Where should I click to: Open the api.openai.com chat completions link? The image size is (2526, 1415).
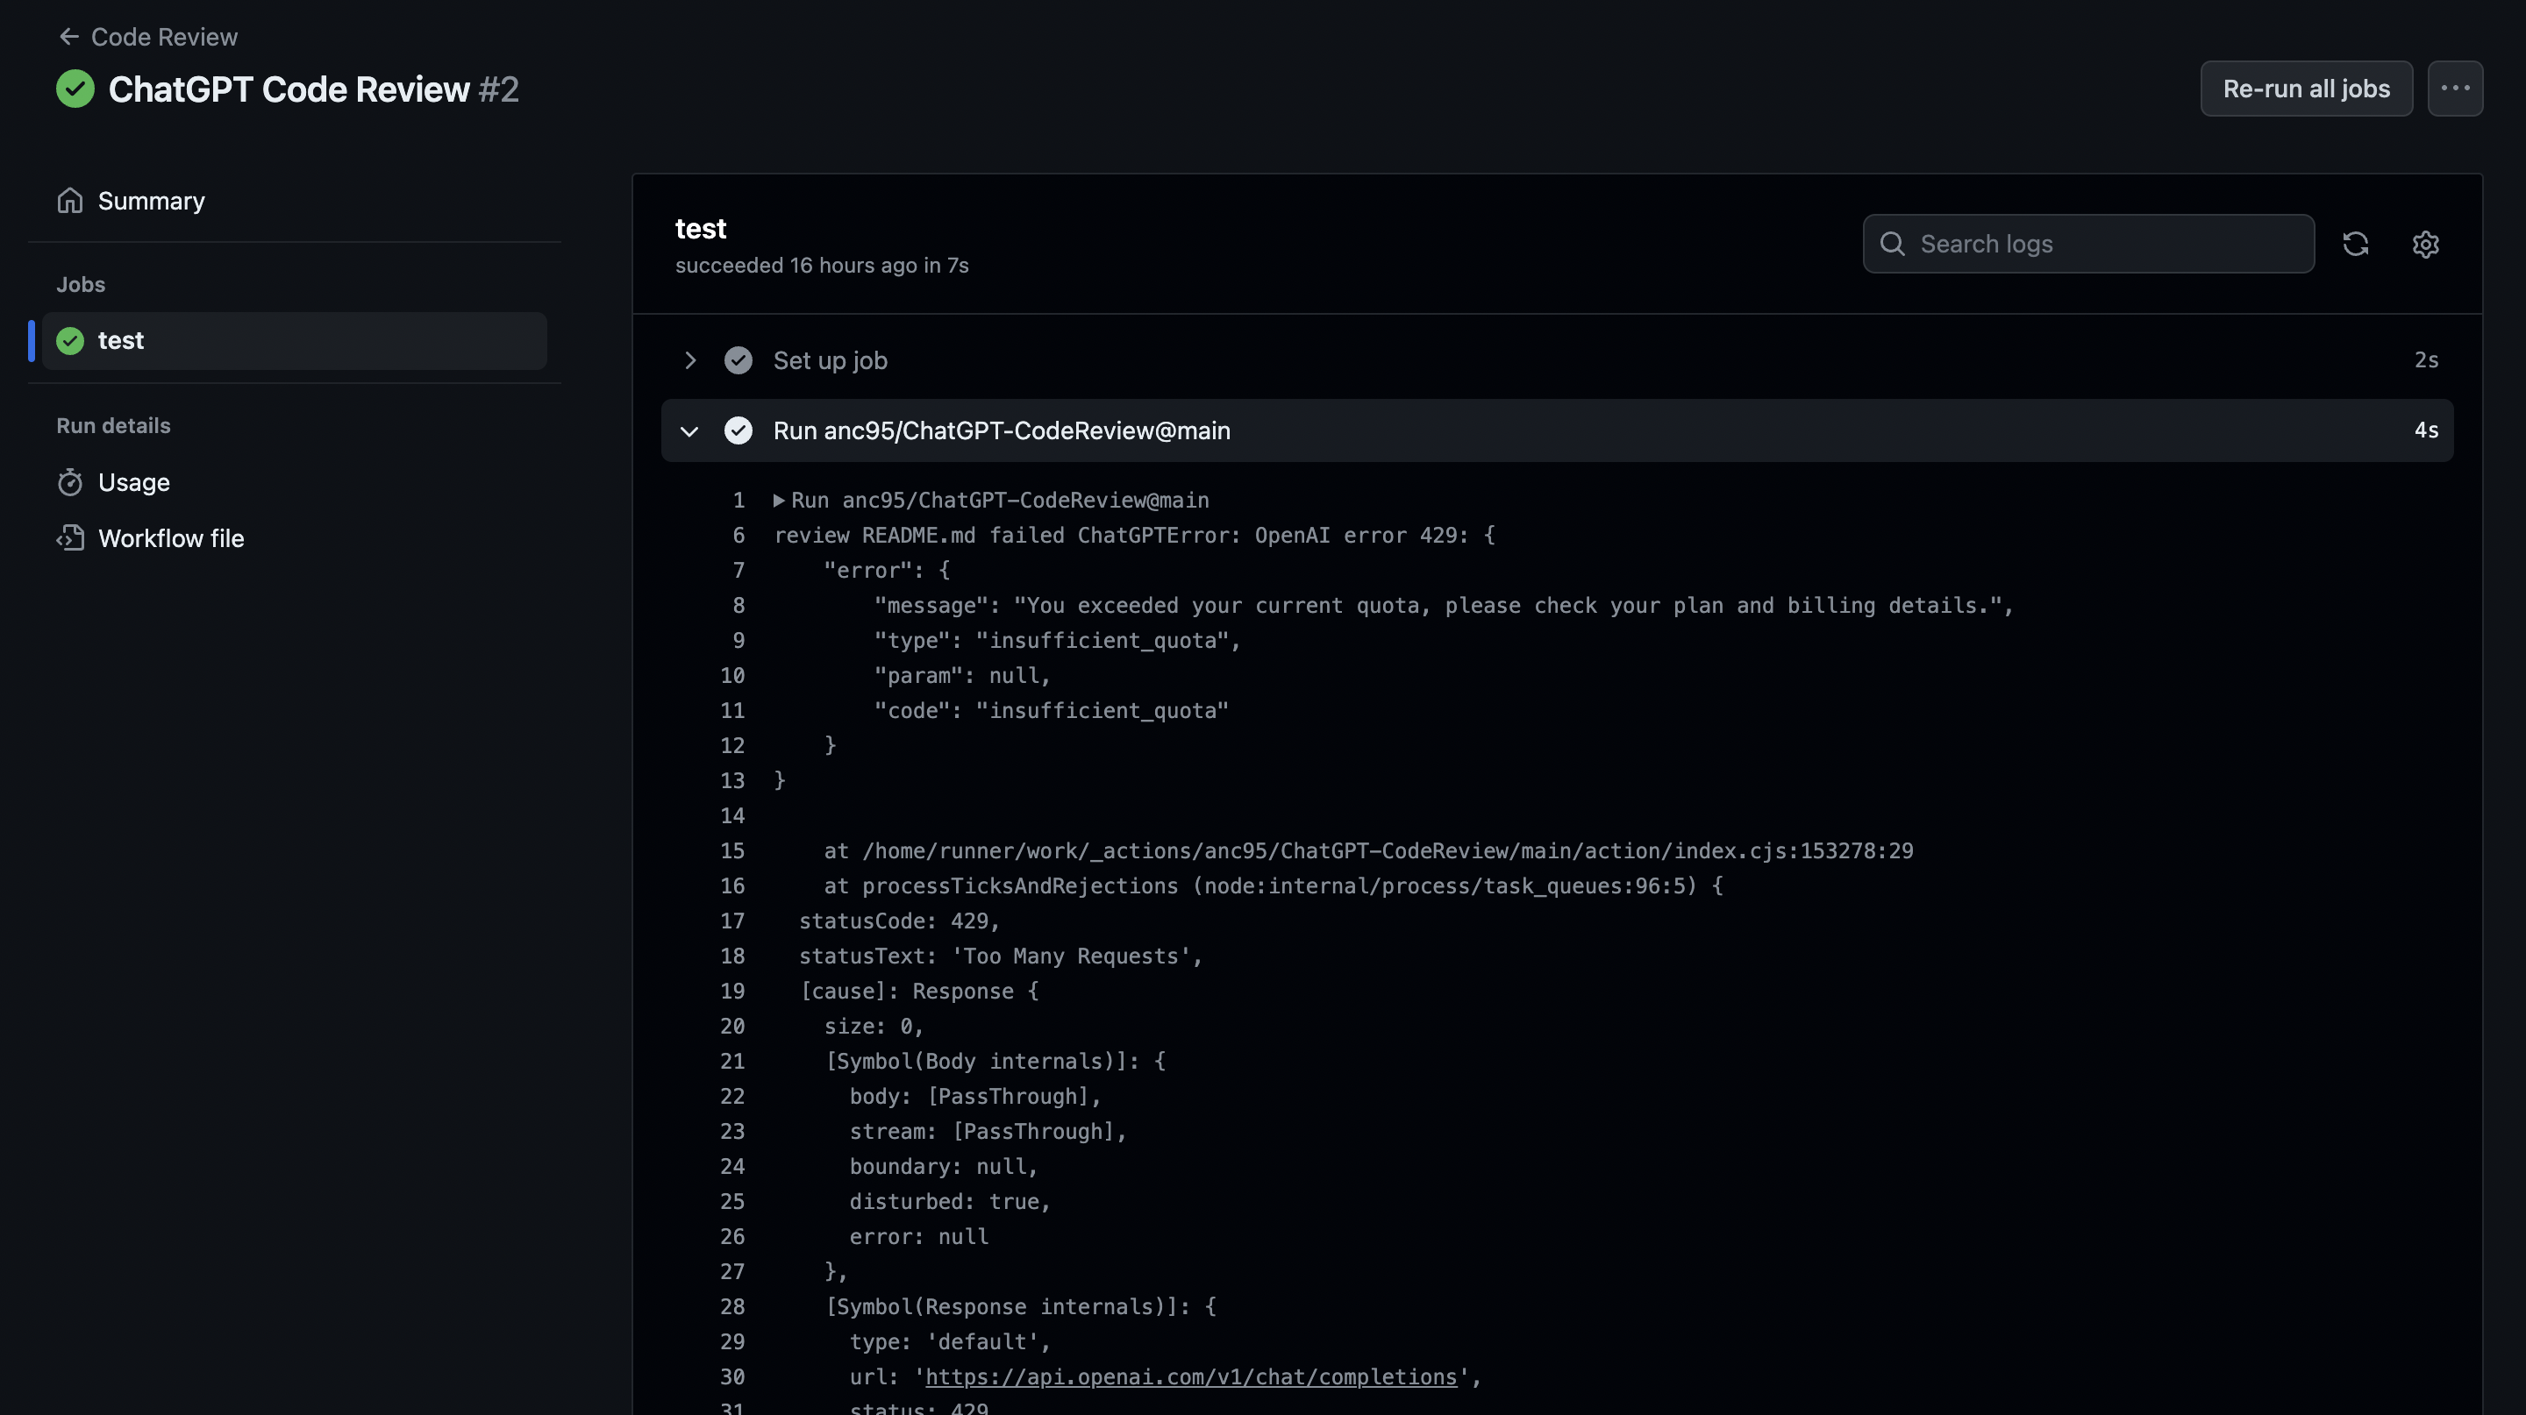click(1190, 1376)
